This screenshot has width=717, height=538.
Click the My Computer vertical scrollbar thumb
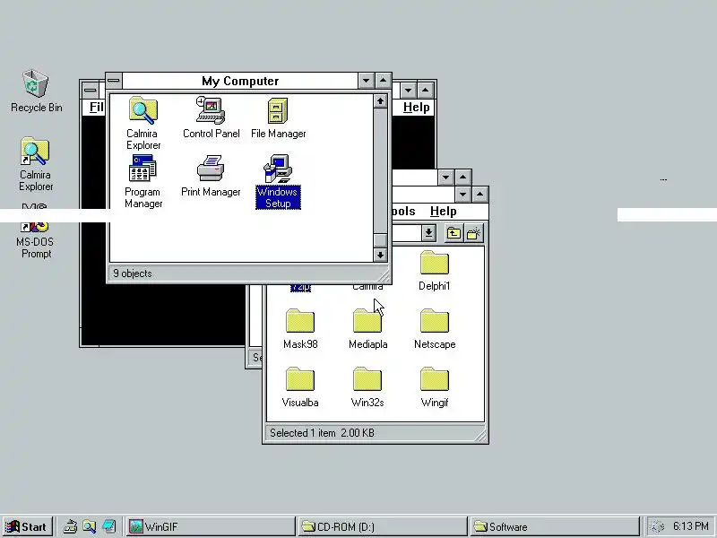pyautogui.click(x=380, y=240)
